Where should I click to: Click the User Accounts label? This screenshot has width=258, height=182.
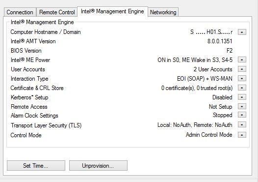coord(28,69)
